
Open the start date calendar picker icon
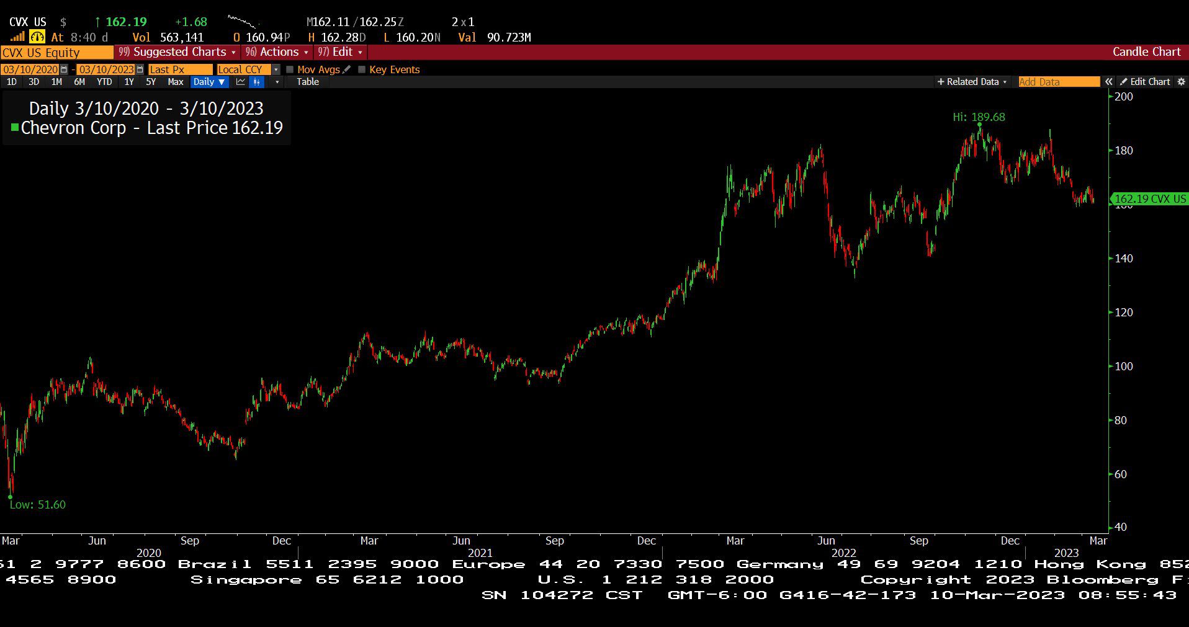click(x=64, y=69)
